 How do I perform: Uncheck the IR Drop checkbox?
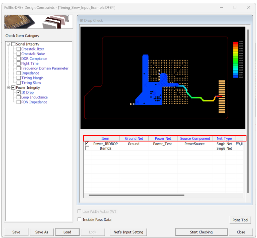(19, 92)
